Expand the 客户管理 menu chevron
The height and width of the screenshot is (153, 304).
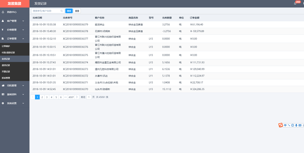(23, 21)
